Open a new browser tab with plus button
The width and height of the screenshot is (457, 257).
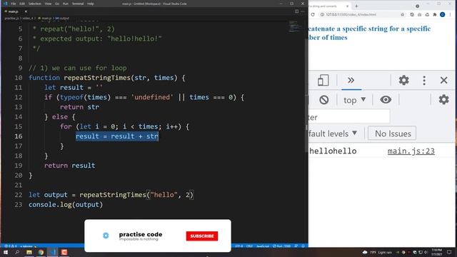356,6
